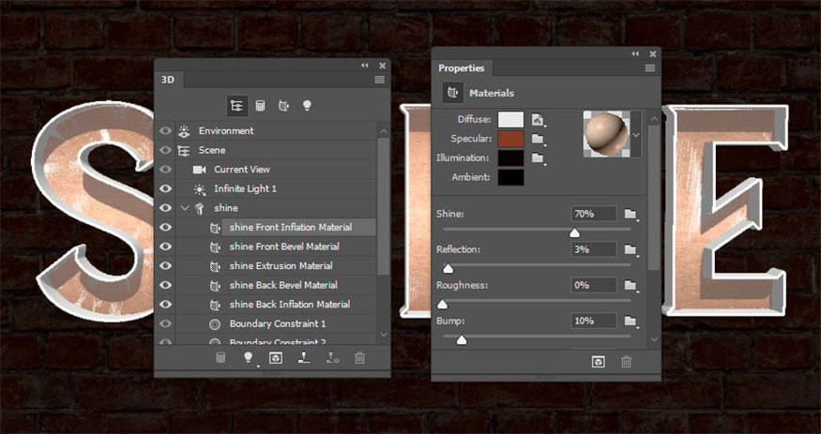The width and height of the screenshot is (821, 434).
Task: Filter 3D panel by whole scene
Action: pyautogui.click(x=236, y=106)
